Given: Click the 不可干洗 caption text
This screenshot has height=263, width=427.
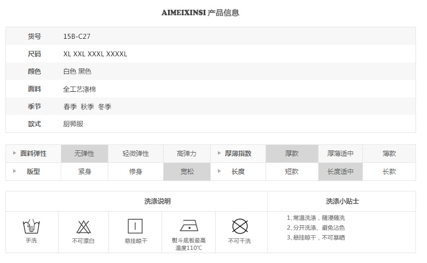Looking at the screenshot, I should tap(239, 241).
